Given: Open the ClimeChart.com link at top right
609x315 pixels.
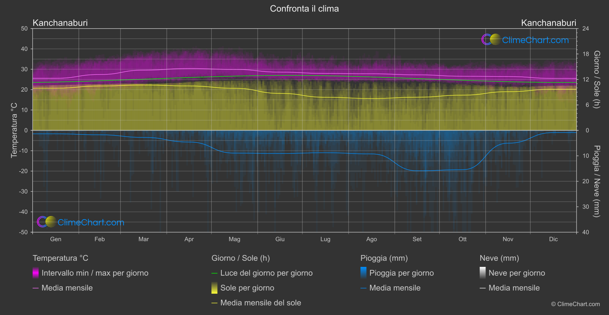Looking at the screenshot, I should [x=535, y=40].
